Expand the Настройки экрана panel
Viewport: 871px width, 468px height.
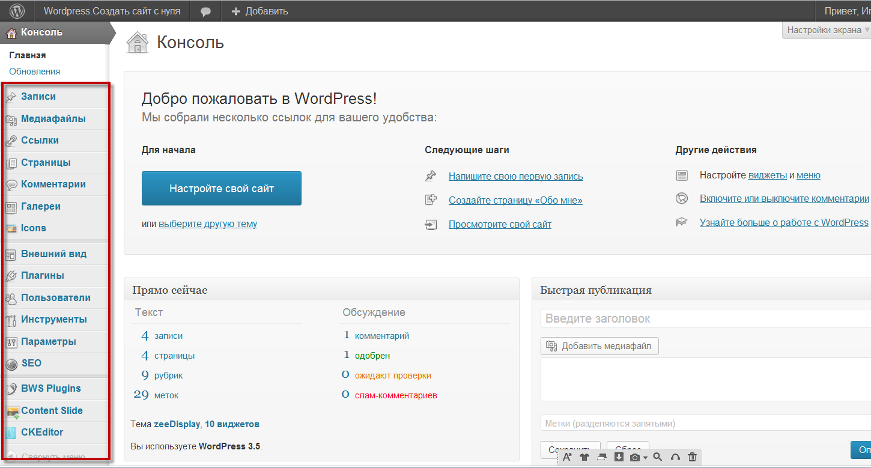(x=824, y=29)
